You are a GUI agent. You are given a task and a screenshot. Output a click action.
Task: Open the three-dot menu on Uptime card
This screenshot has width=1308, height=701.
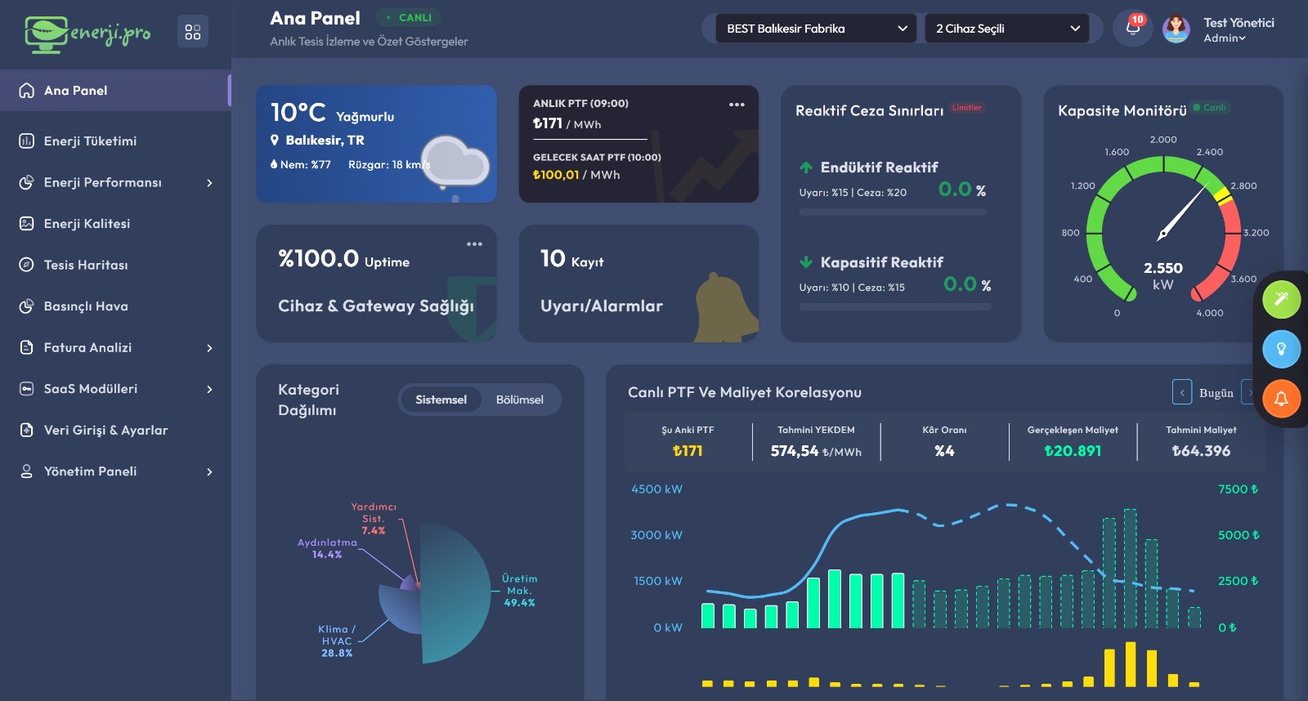(474, 244)
